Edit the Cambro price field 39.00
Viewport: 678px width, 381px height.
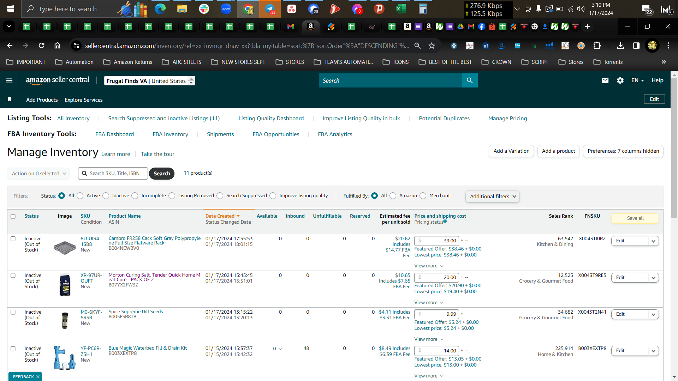coord(436,241)
